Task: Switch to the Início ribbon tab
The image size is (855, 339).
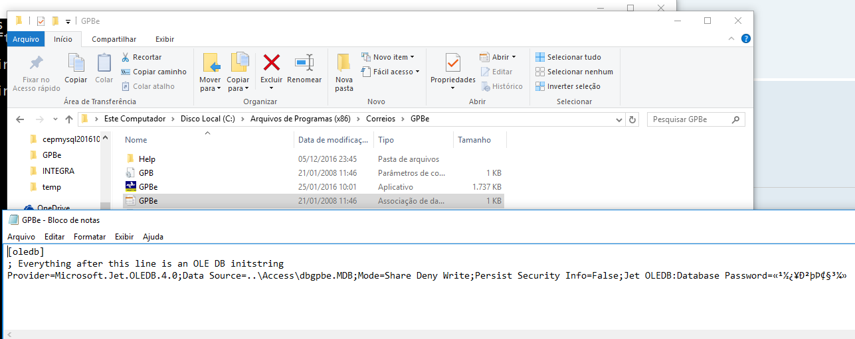Action: tap(63, 39)
